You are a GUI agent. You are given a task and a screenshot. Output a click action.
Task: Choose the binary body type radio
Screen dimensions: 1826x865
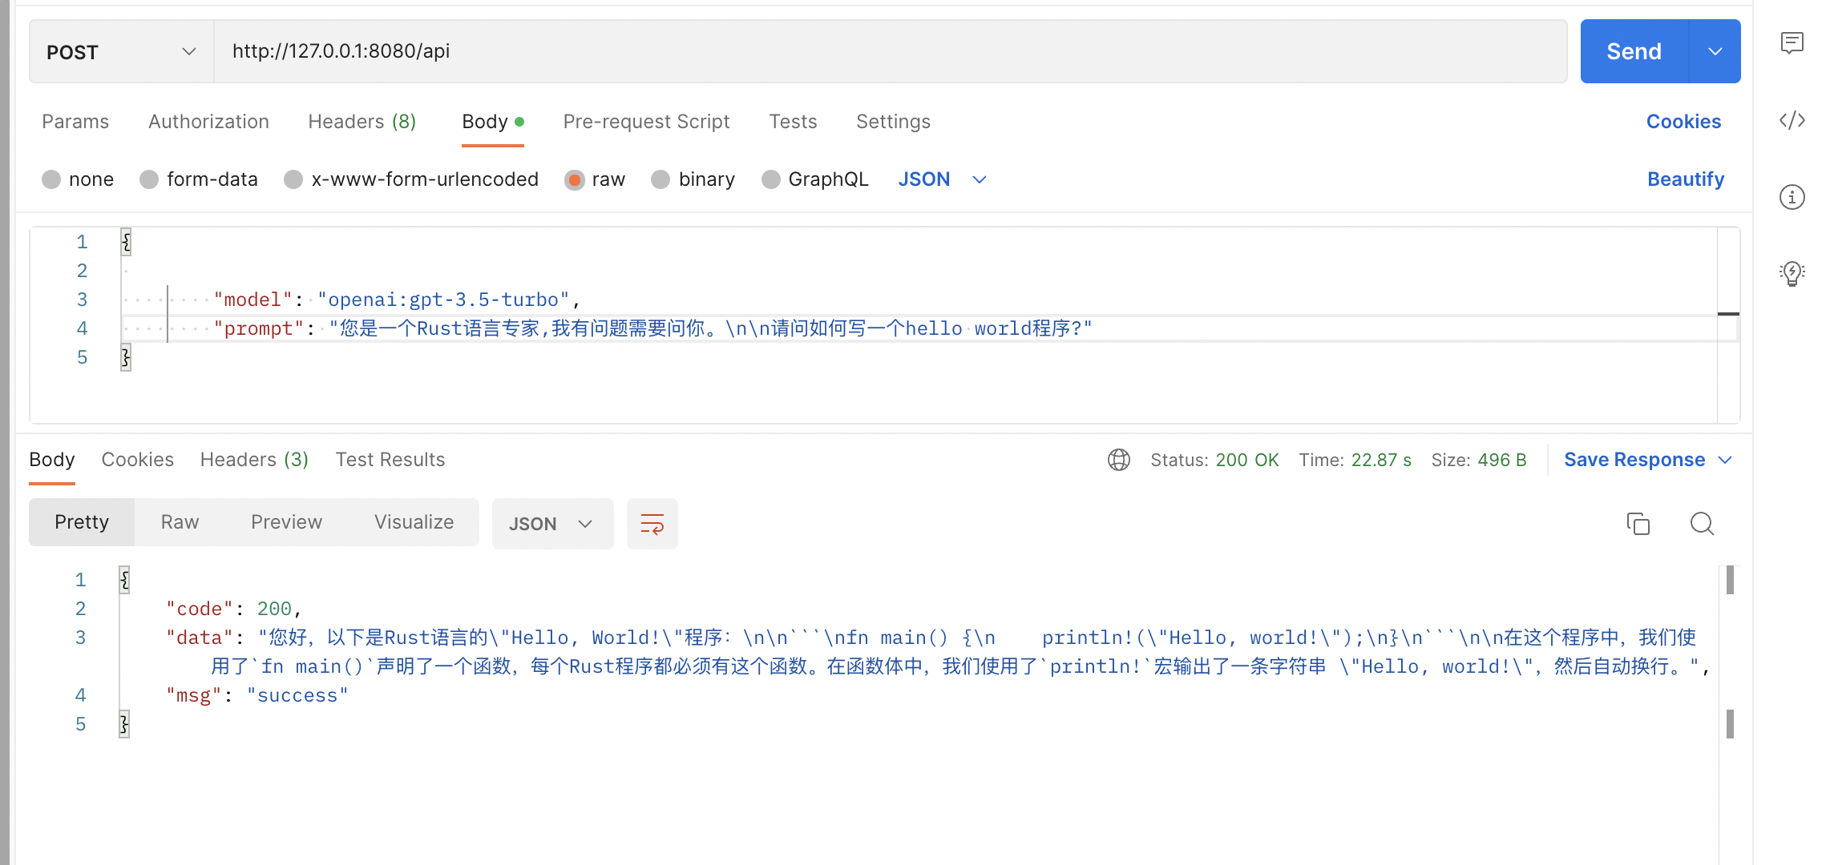point(661,179)
